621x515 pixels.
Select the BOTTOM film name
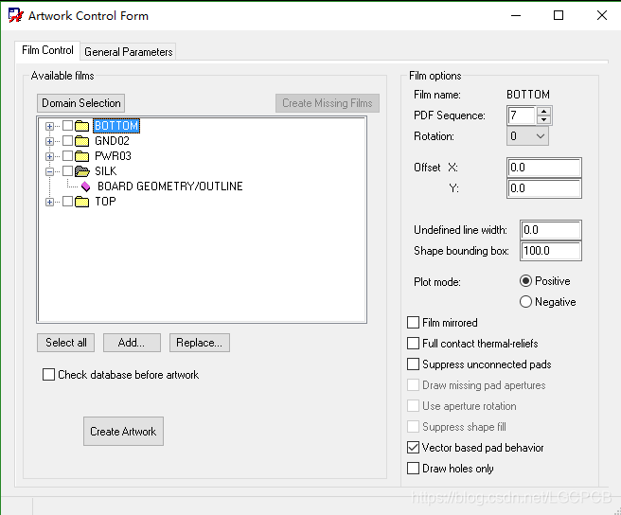coord(116,126)
